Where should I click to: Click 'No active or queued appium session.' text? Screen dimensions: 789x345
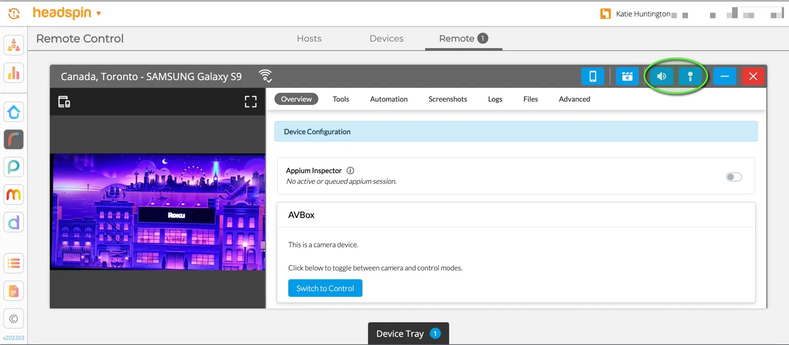tap(341, 181)
